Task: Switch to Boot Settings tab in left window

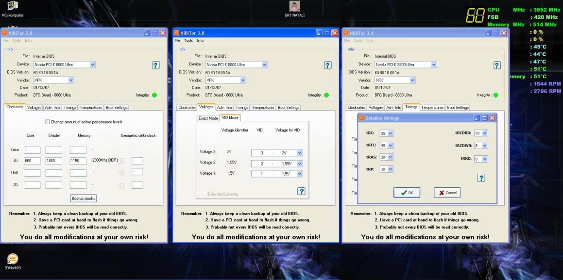Action: 116,108
